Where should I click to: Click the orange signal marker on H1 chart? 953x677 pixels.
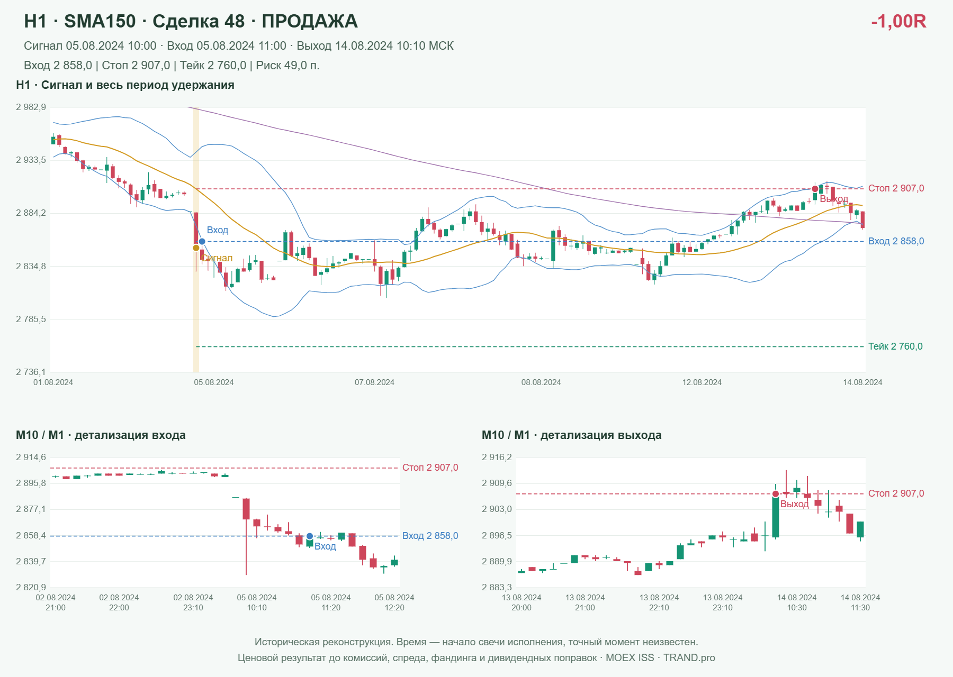(196, 248)
